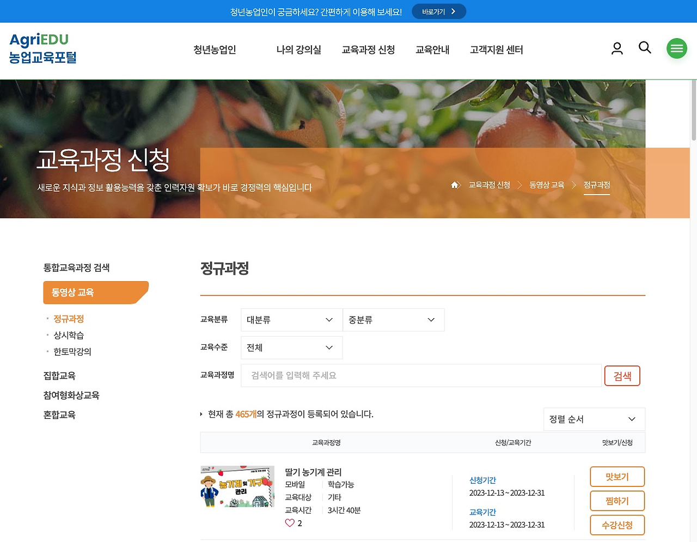Click the user login icon
This screenshot has width=697, height=542.
coord(617,48)
